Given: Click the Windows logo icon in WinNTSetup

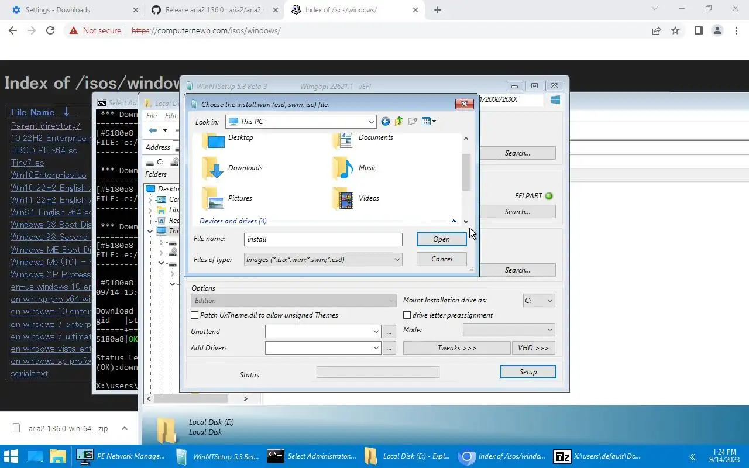Looking at the screenshot, I should point(555,99).
